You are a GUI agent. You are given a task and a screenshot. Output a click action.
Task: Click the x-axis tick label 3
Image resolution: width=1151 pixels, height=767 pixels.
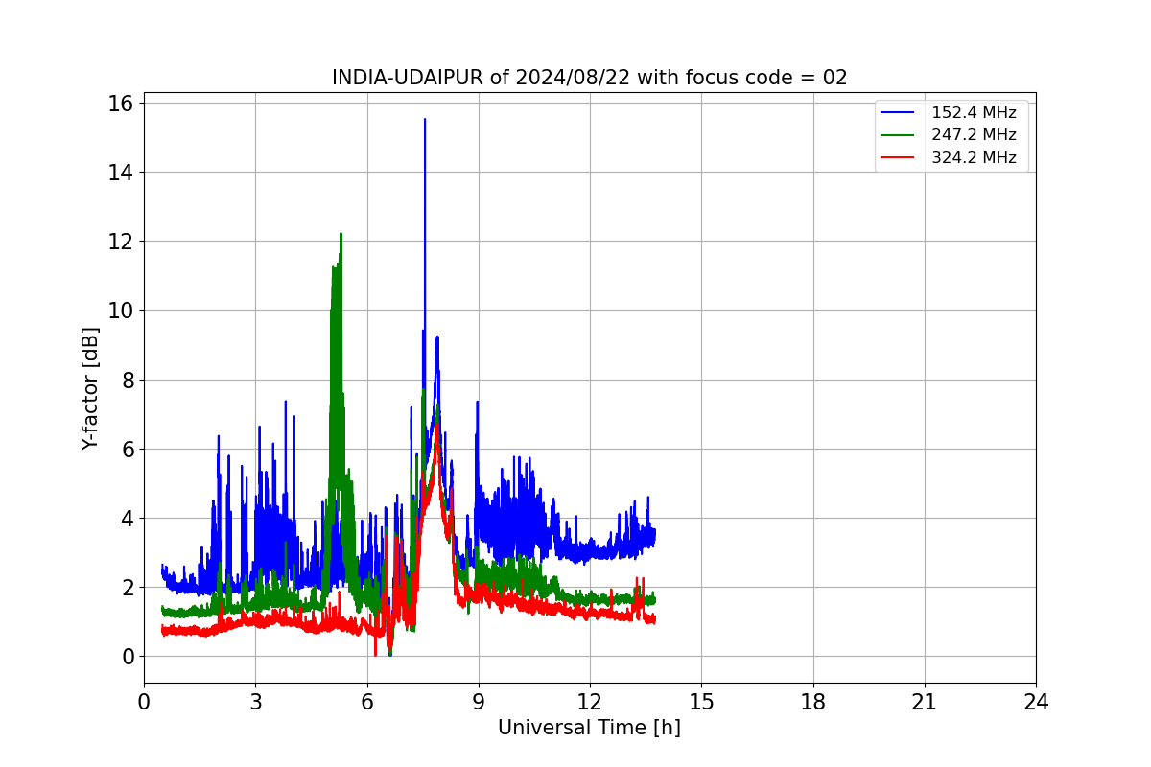(x=255, y=702)
